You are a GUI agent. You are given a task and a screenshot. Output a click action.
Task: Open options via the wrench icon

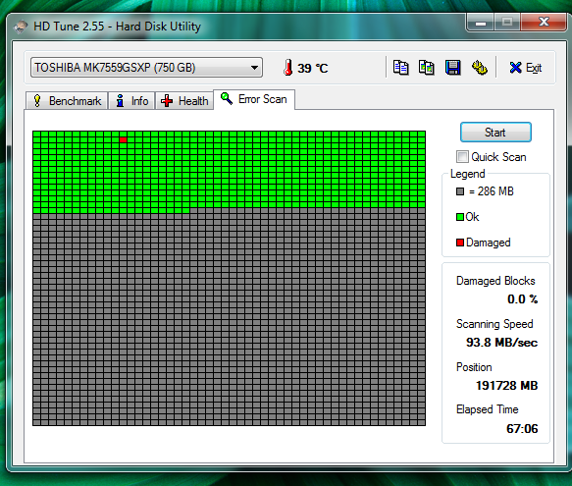480,68
